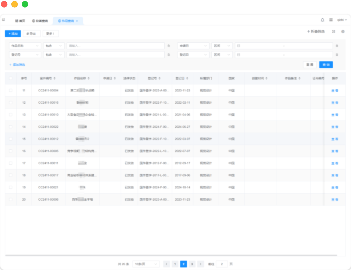This screenshot has width=351, height=270.
Task: Click the 添加筛选 link
Action: [x=17, y=65]
